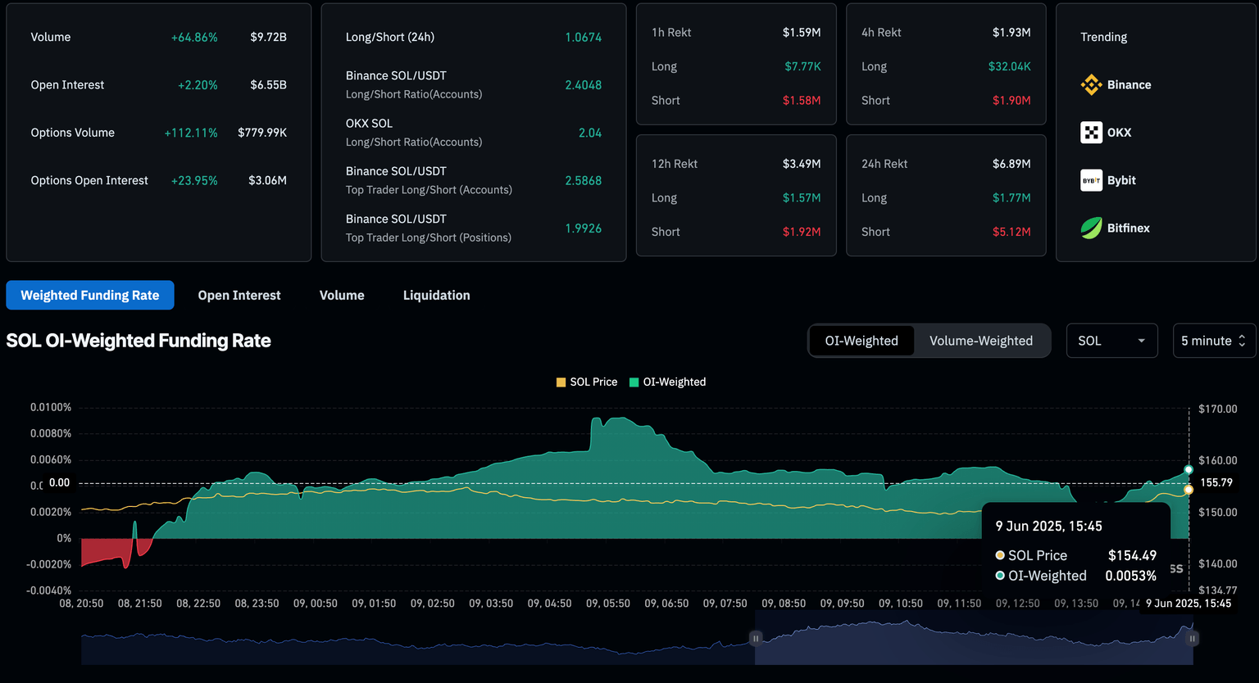The height and width of the screenshot is (683, 1259).
Task: Switch to Volume-Weighted funding rate mode
Action: [980, 341]
